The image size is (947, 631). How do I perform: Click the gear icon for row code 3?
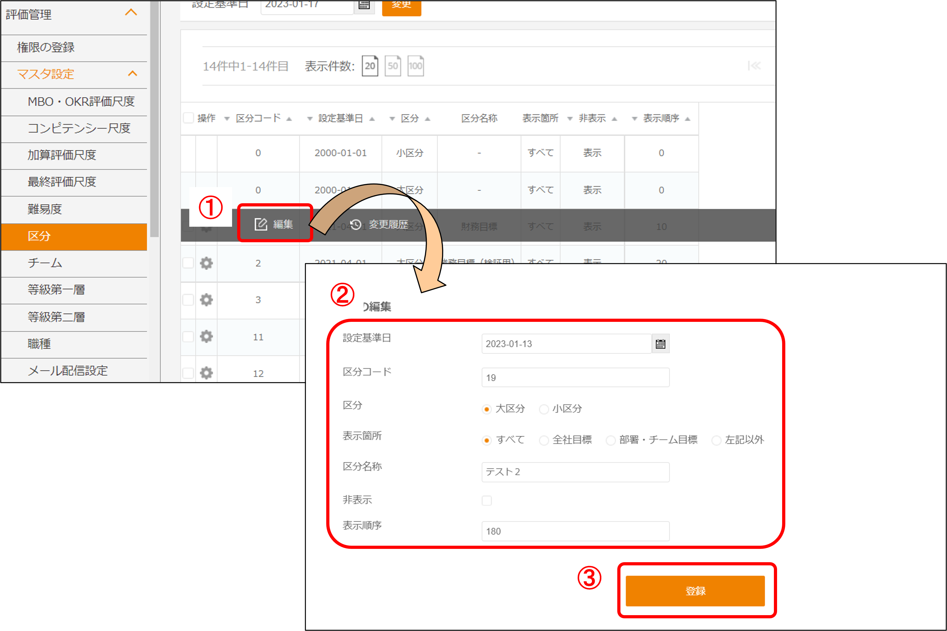point(206,300)
